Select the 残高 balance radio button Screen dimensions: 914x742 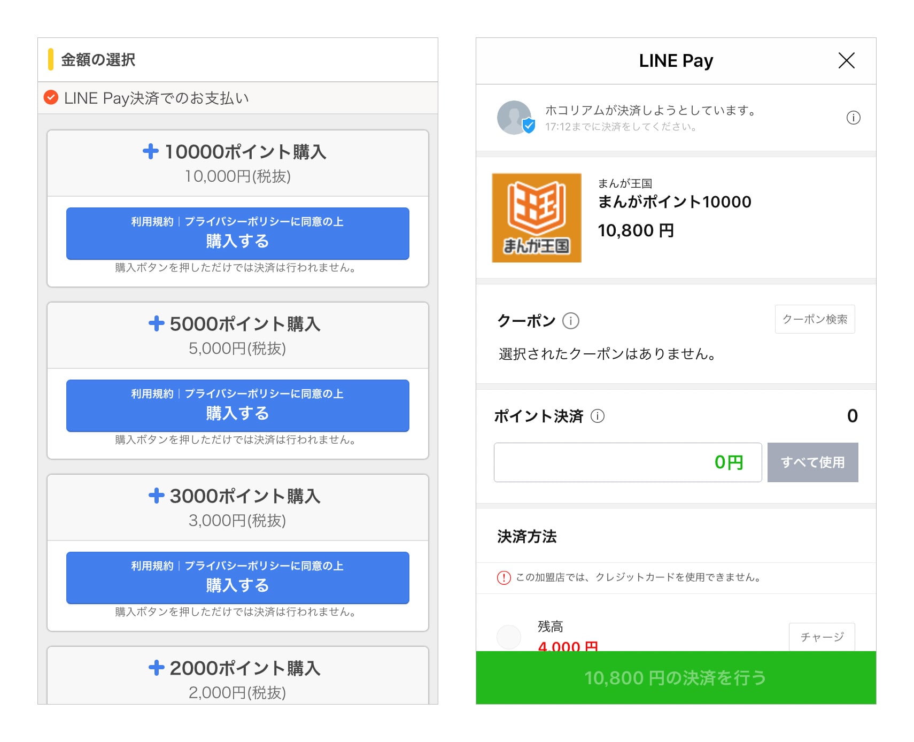point(508,637)
